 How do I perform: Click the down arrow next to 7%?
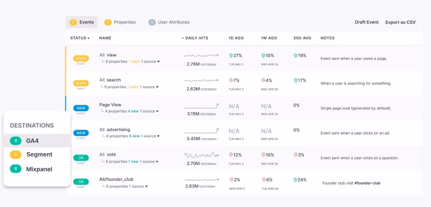coord(231,80)
